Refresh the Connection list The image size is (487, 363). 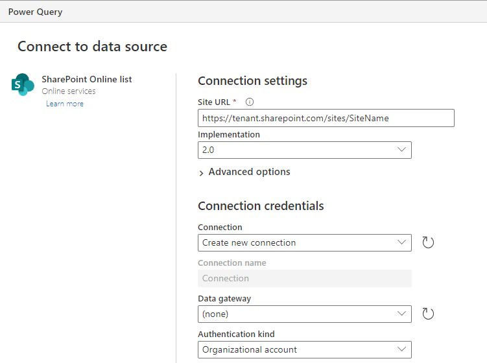[428, 242]
